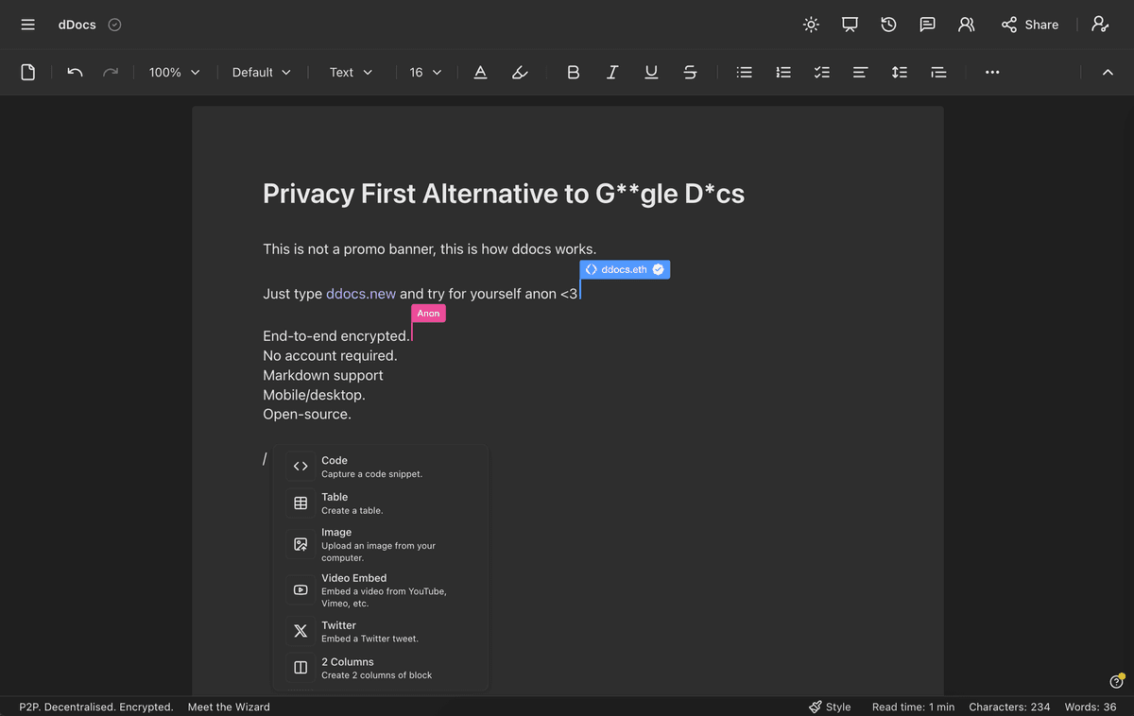Viewport: 1134px width, 716px height.
Task: Click the Image upload icon
Action: click(301, 544)
